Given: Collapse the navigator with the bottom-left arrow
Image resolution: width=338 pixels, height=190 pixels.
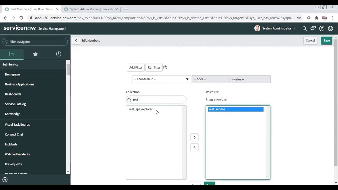Looking at the screenshot, I should click(x=4, y=179).
